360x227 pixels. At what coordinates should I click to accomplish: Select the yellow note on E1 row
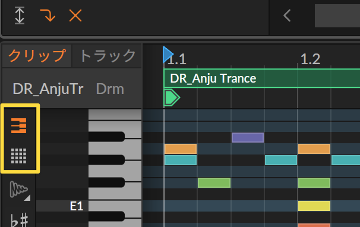pos(314,206)
